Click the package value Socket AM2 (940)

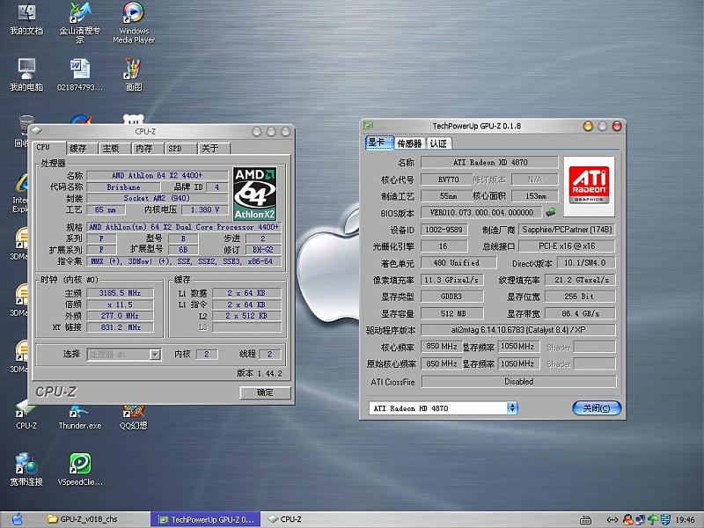(158, 198)
